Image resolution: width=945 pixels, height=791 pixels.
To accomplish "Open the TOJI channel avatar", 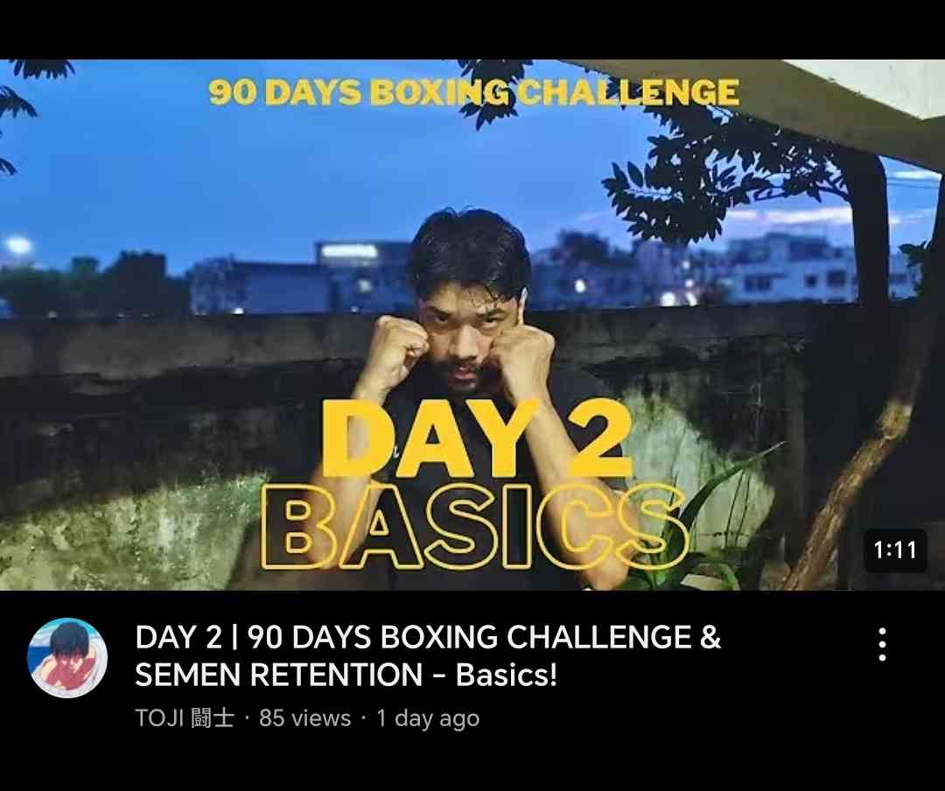I will click(x=67, y=657).
